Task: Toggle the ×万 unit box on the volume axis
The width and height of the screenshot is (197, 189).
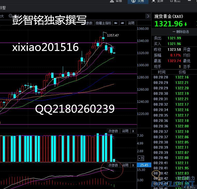Action: coord(141,158)
